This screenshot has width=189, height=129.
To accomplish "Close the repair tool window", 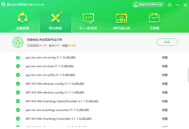I will click(x=186, y=5).
